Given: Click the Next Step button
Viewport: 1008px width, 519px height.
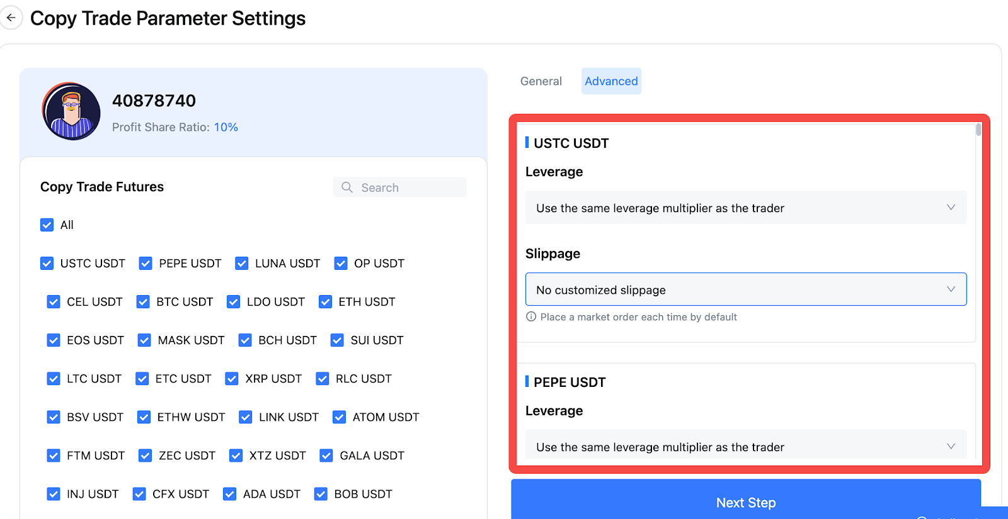Looking at the screenshot, I should point(746,500).
